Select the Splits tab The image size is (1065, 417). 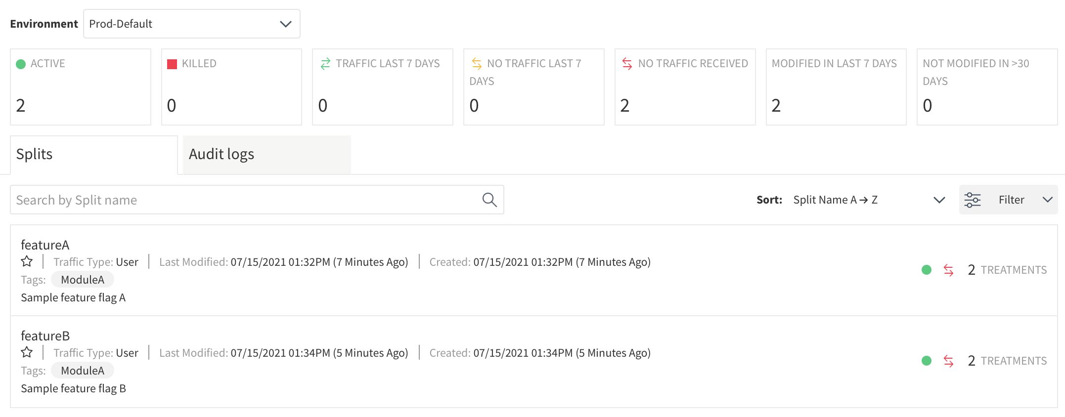pyautogui.click(x=34, y=154)
